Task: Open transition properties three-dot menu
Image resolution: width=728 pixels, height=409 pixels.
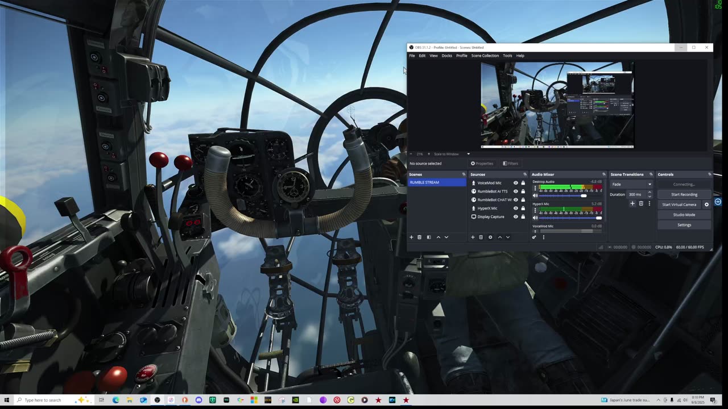Action: 649,203
